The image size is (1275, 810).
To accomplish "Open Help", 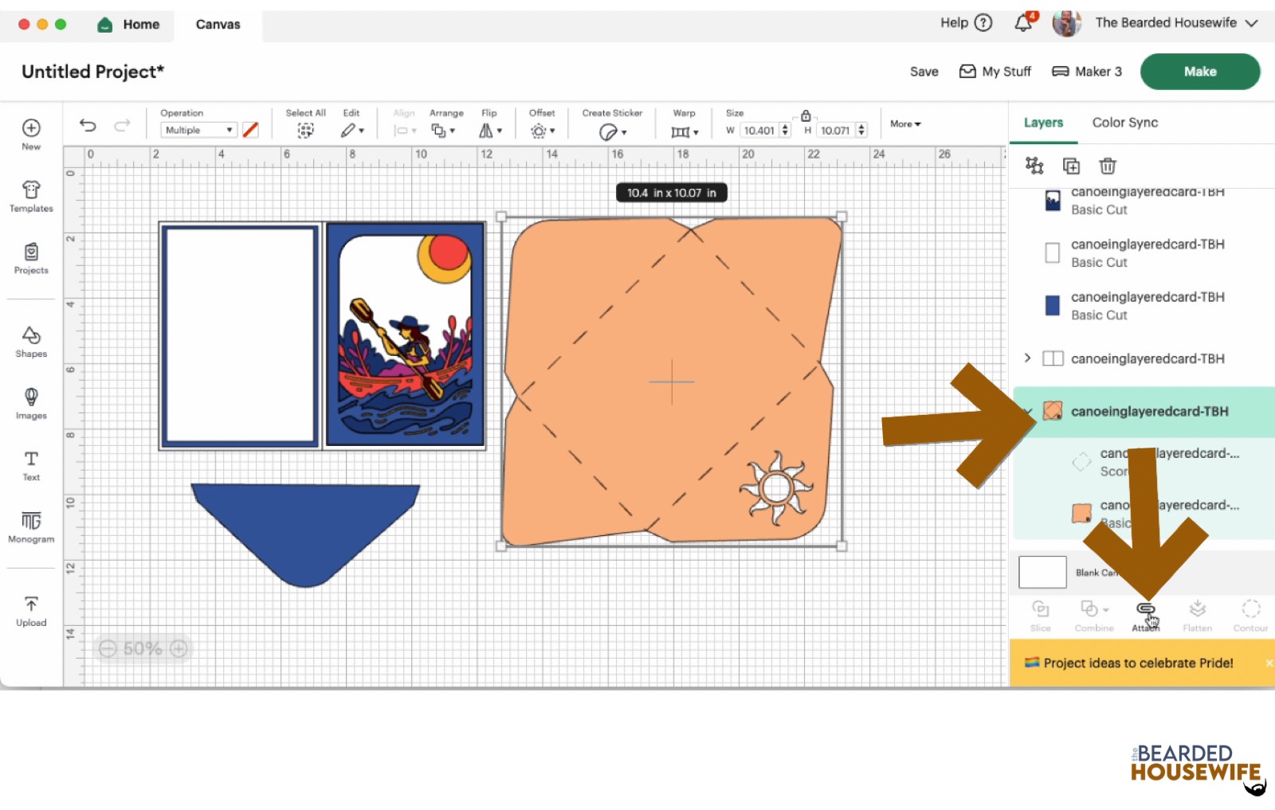I will coord(966,23).
